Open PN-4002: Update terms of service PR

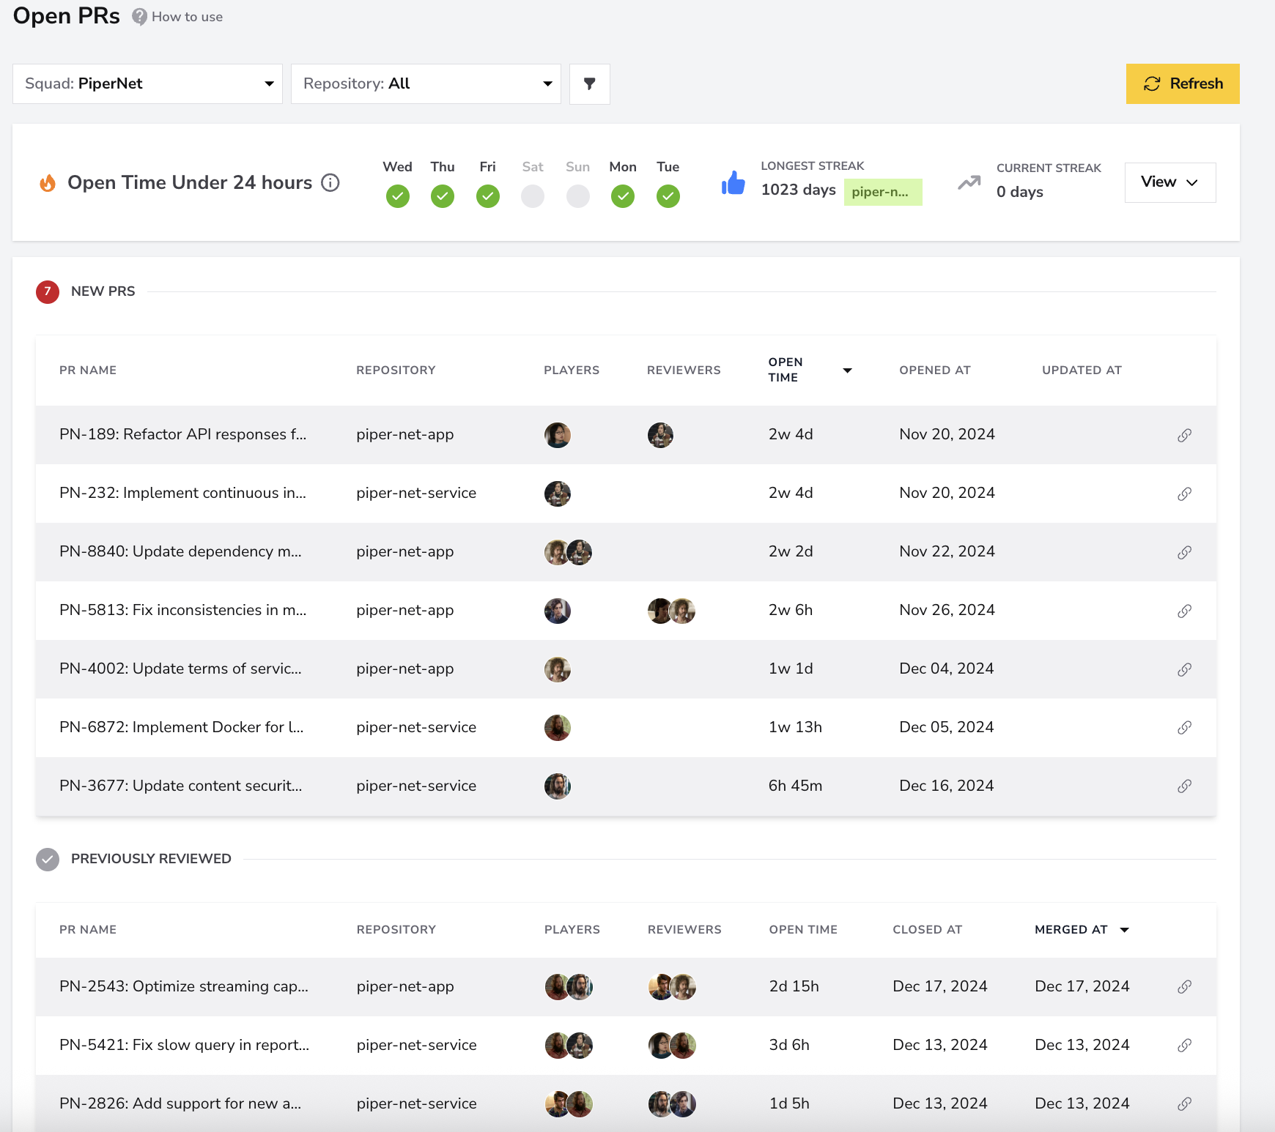click(180, 669)
